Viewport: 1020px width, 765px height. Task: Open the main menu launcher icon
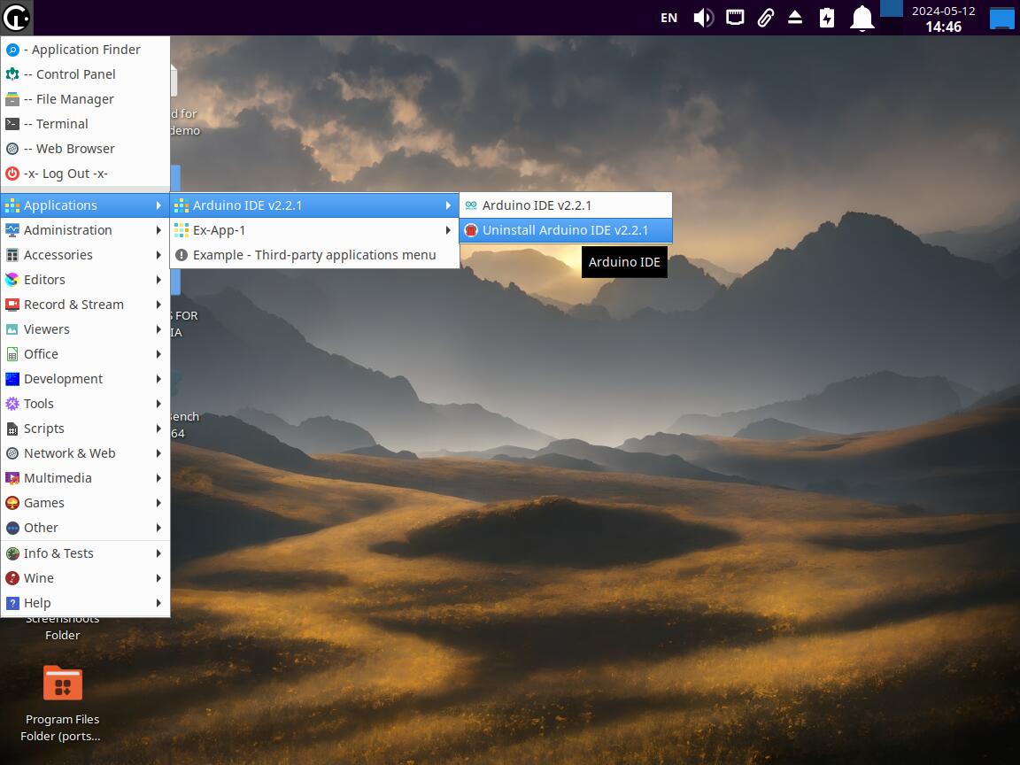click(16, 18)
